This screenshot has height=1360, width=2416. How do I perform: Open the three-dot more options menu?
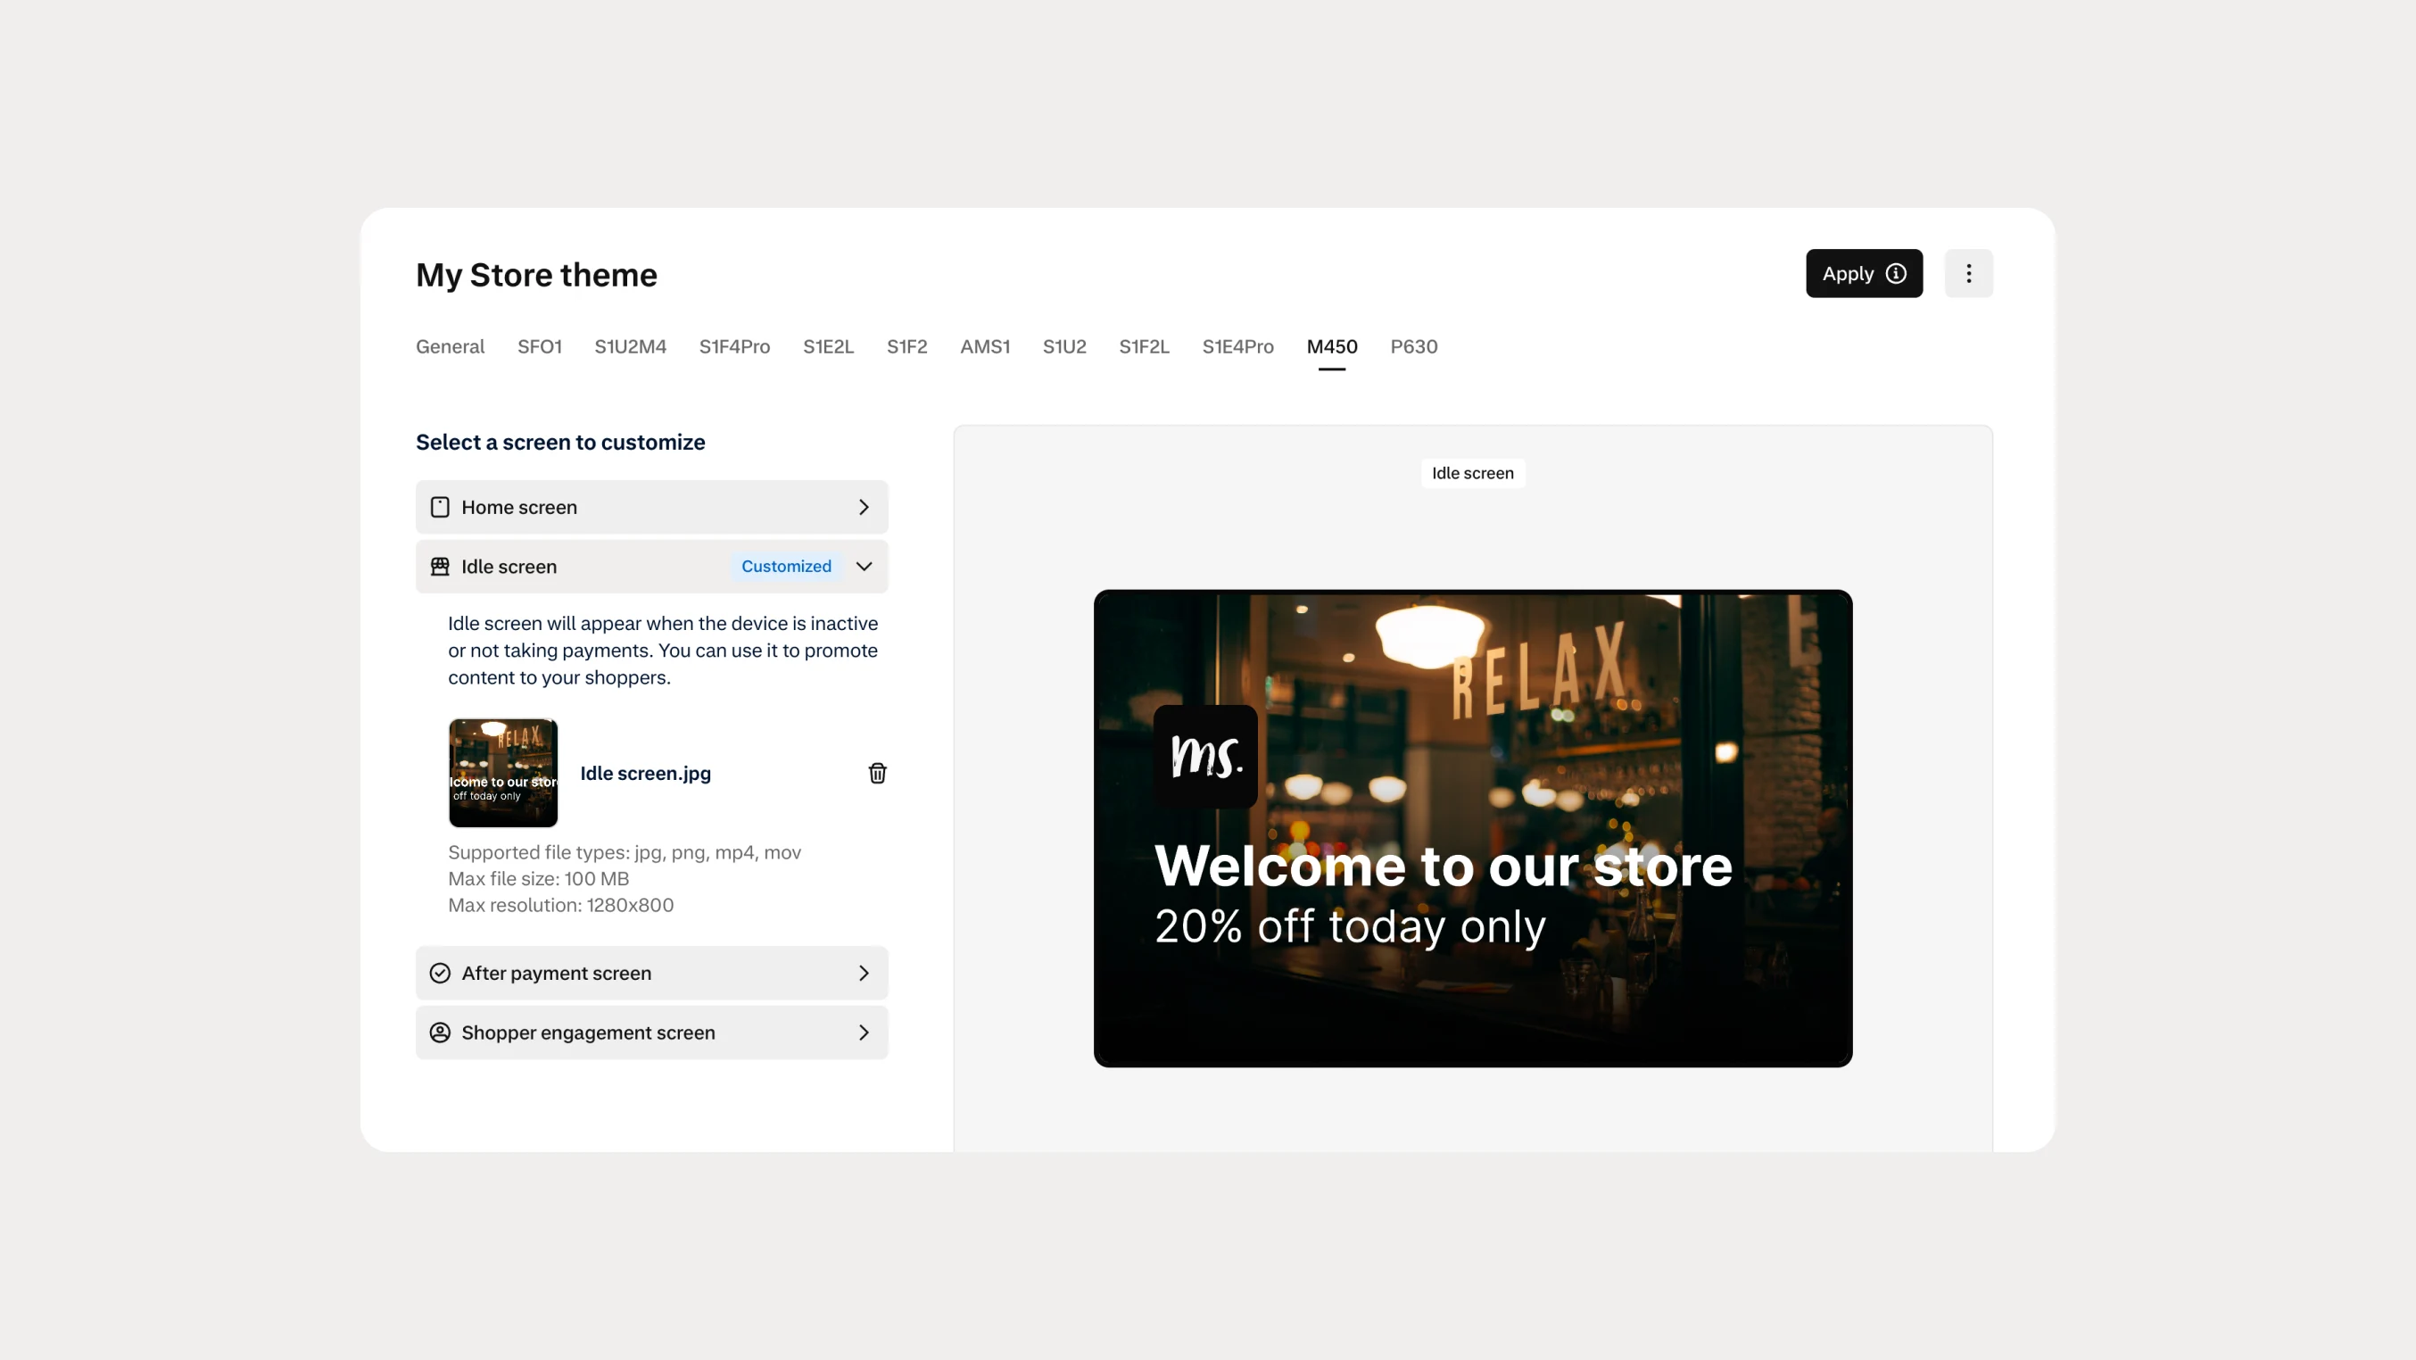[1969, 273]
